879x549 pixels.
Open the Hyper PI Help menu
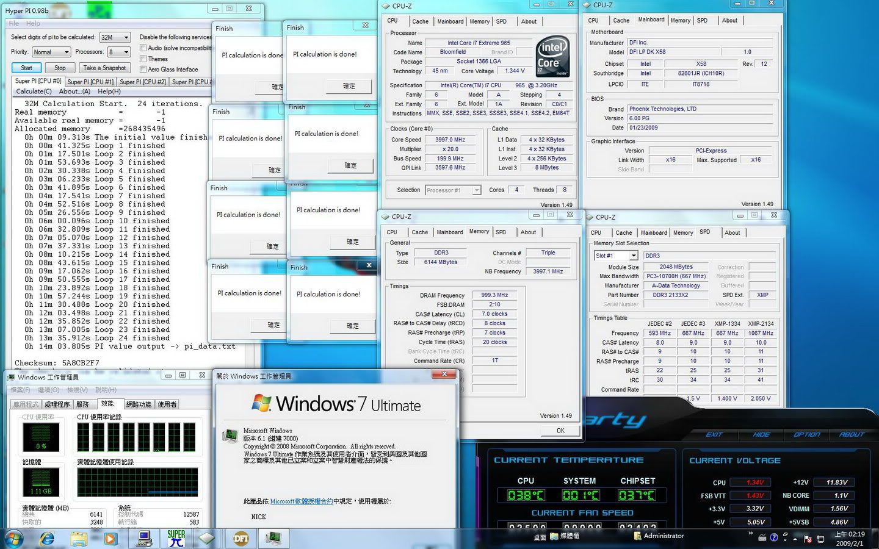coord(33,23)
